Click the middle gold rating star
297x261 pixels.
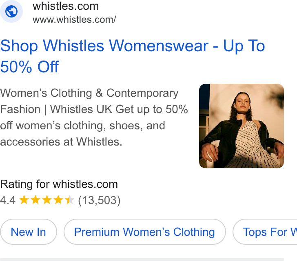(47, 200)
